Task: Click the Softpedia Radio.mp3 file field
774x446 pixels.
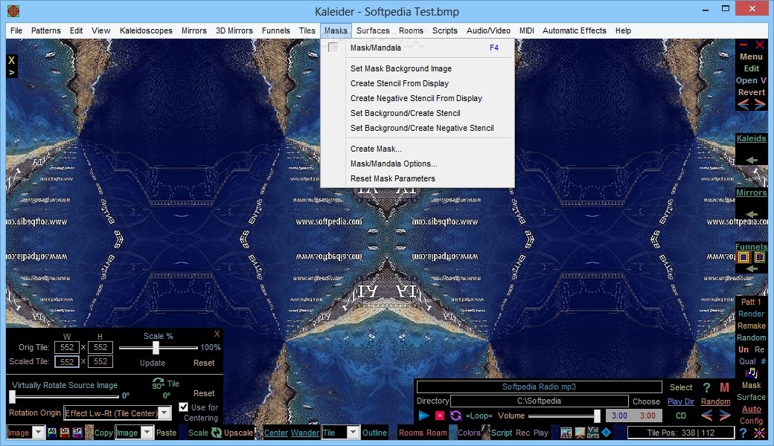Action: (x=539, y=387)
